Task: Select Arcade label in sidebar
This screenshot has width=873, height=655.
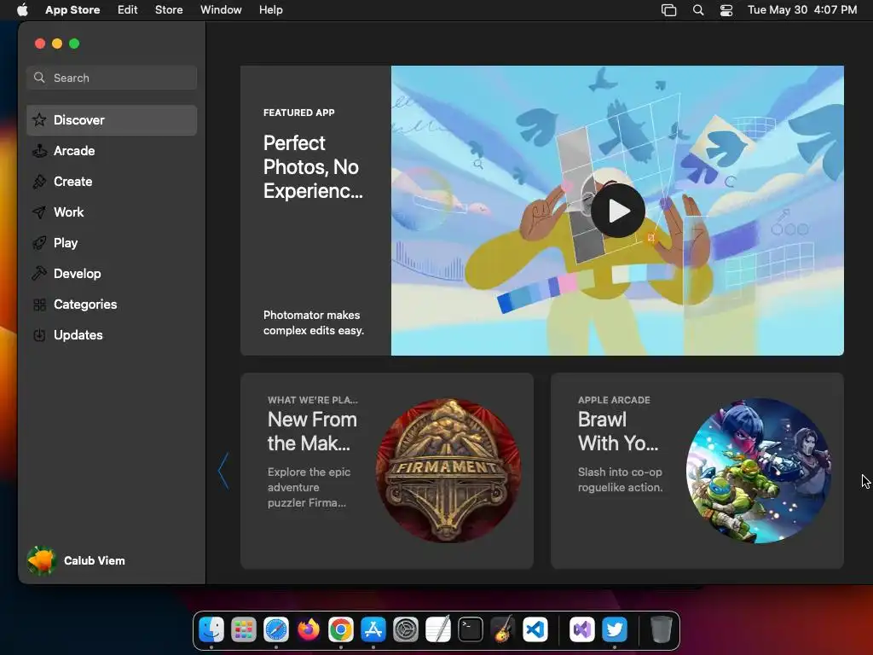Action: click(x=74, y=151)
